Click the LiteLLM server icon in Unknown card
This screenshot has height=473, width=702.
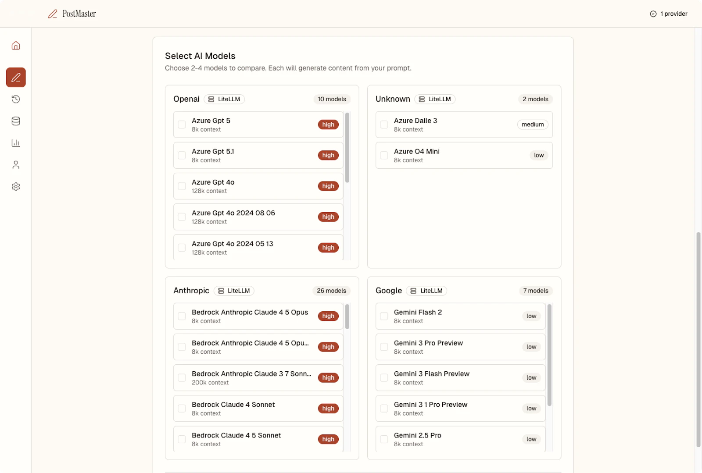[422, 99]
